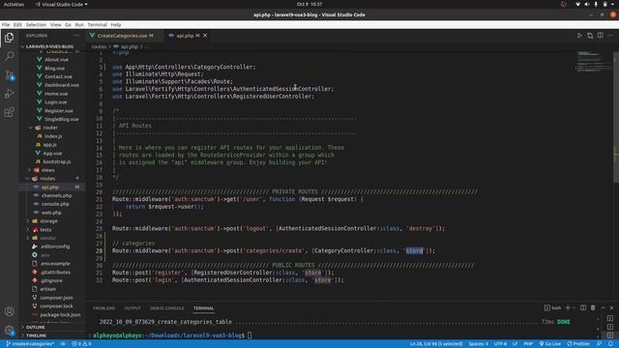Open the File menu
This screenshot has height=348, width=619.
[6, 24]
